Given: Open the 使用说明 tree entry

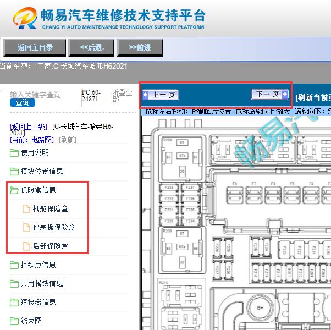Looking at the screenshot, I should (35, 152).
